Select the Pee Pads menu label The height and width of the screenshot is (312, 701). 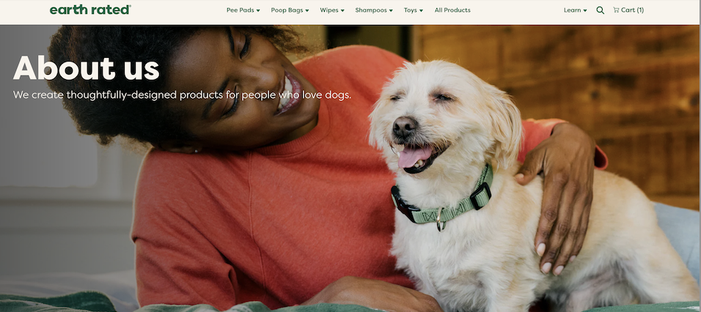point(240,10)
